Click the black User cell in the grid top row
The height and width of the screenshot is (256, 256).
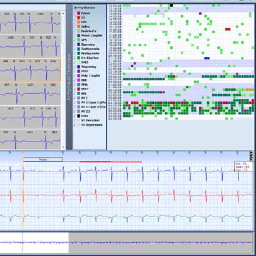[172, 6]
